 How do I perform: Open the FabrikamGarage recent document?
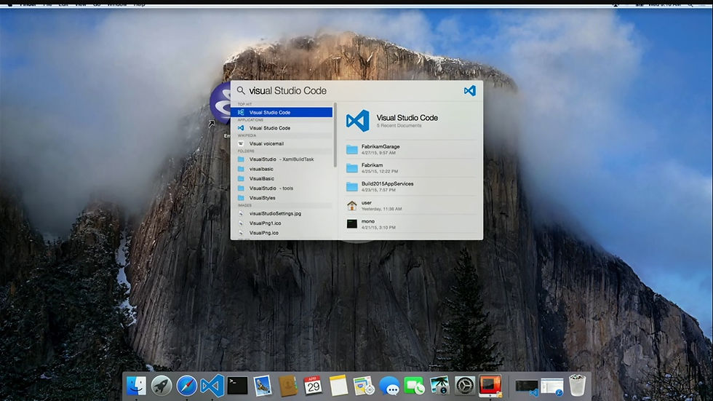pyautogui.click(x=412, y=149)
